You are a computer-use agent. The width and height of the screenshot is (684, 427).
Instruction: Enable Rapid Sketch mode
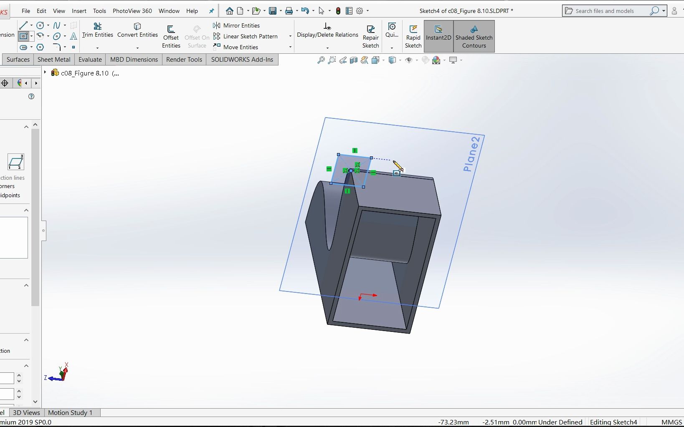coord(413,36)
